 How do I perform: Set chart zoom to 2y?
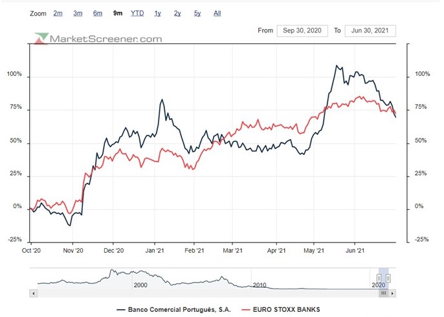(x=177, y=14)
